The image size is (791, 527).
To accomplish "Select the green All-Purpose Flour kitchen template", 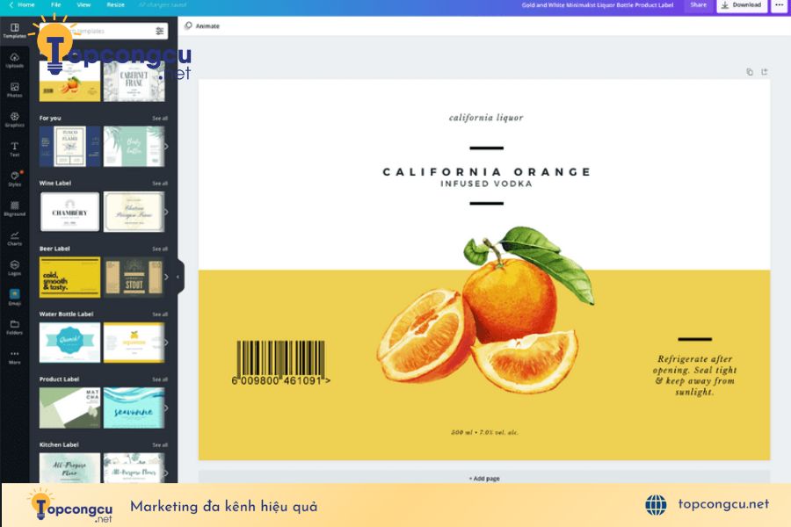I will [x=69, y=468].
